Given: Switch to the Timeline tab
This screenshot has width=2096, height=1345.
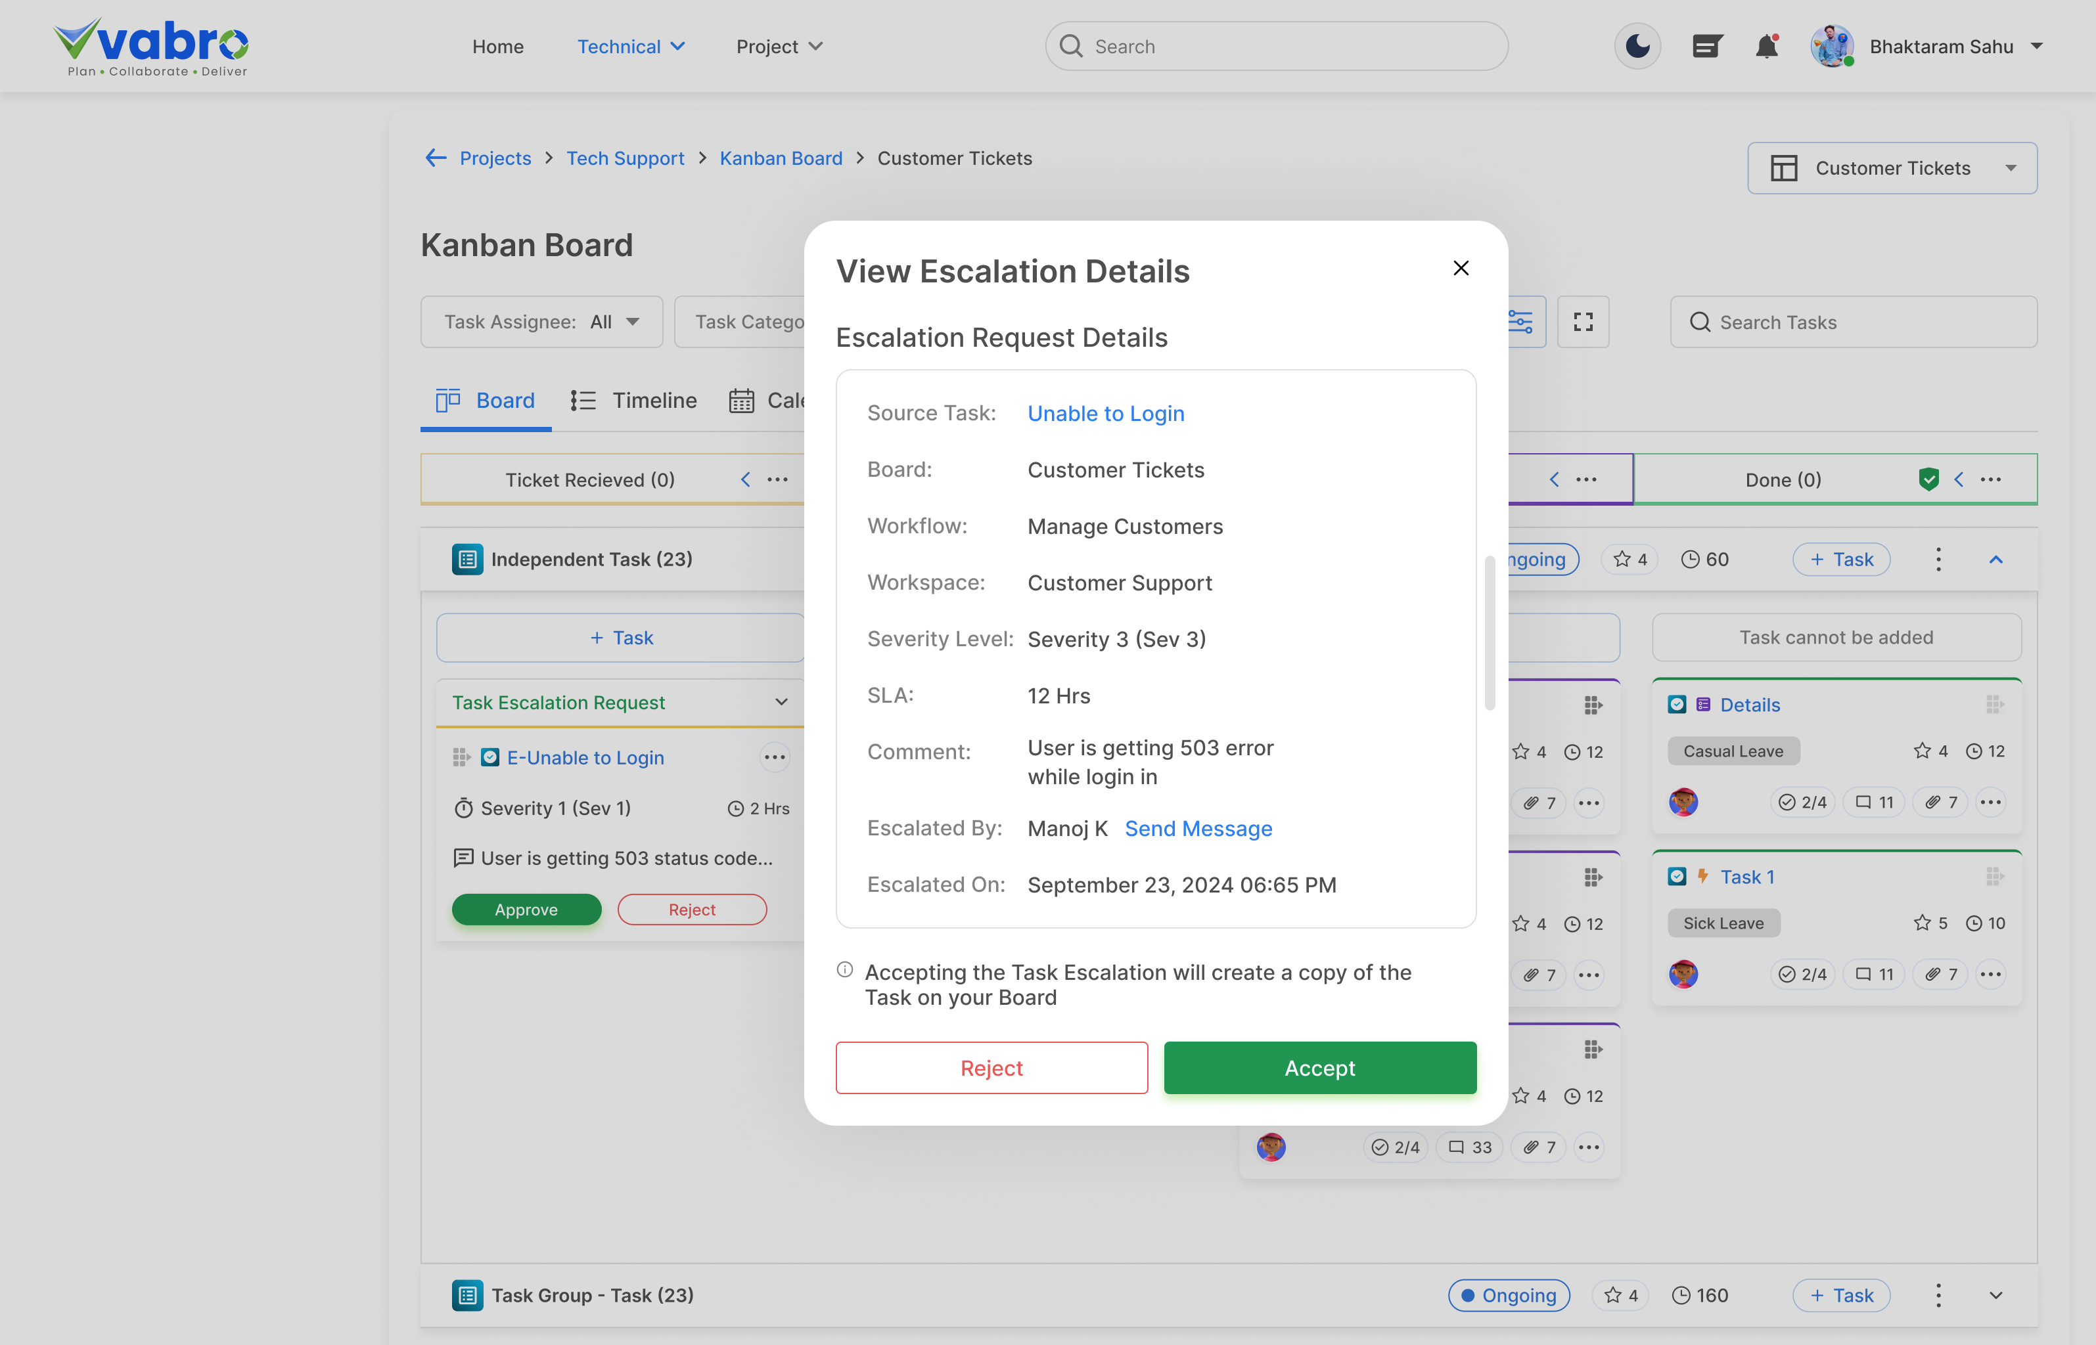Looking at the screenshot, I should (x=634, y=400).
